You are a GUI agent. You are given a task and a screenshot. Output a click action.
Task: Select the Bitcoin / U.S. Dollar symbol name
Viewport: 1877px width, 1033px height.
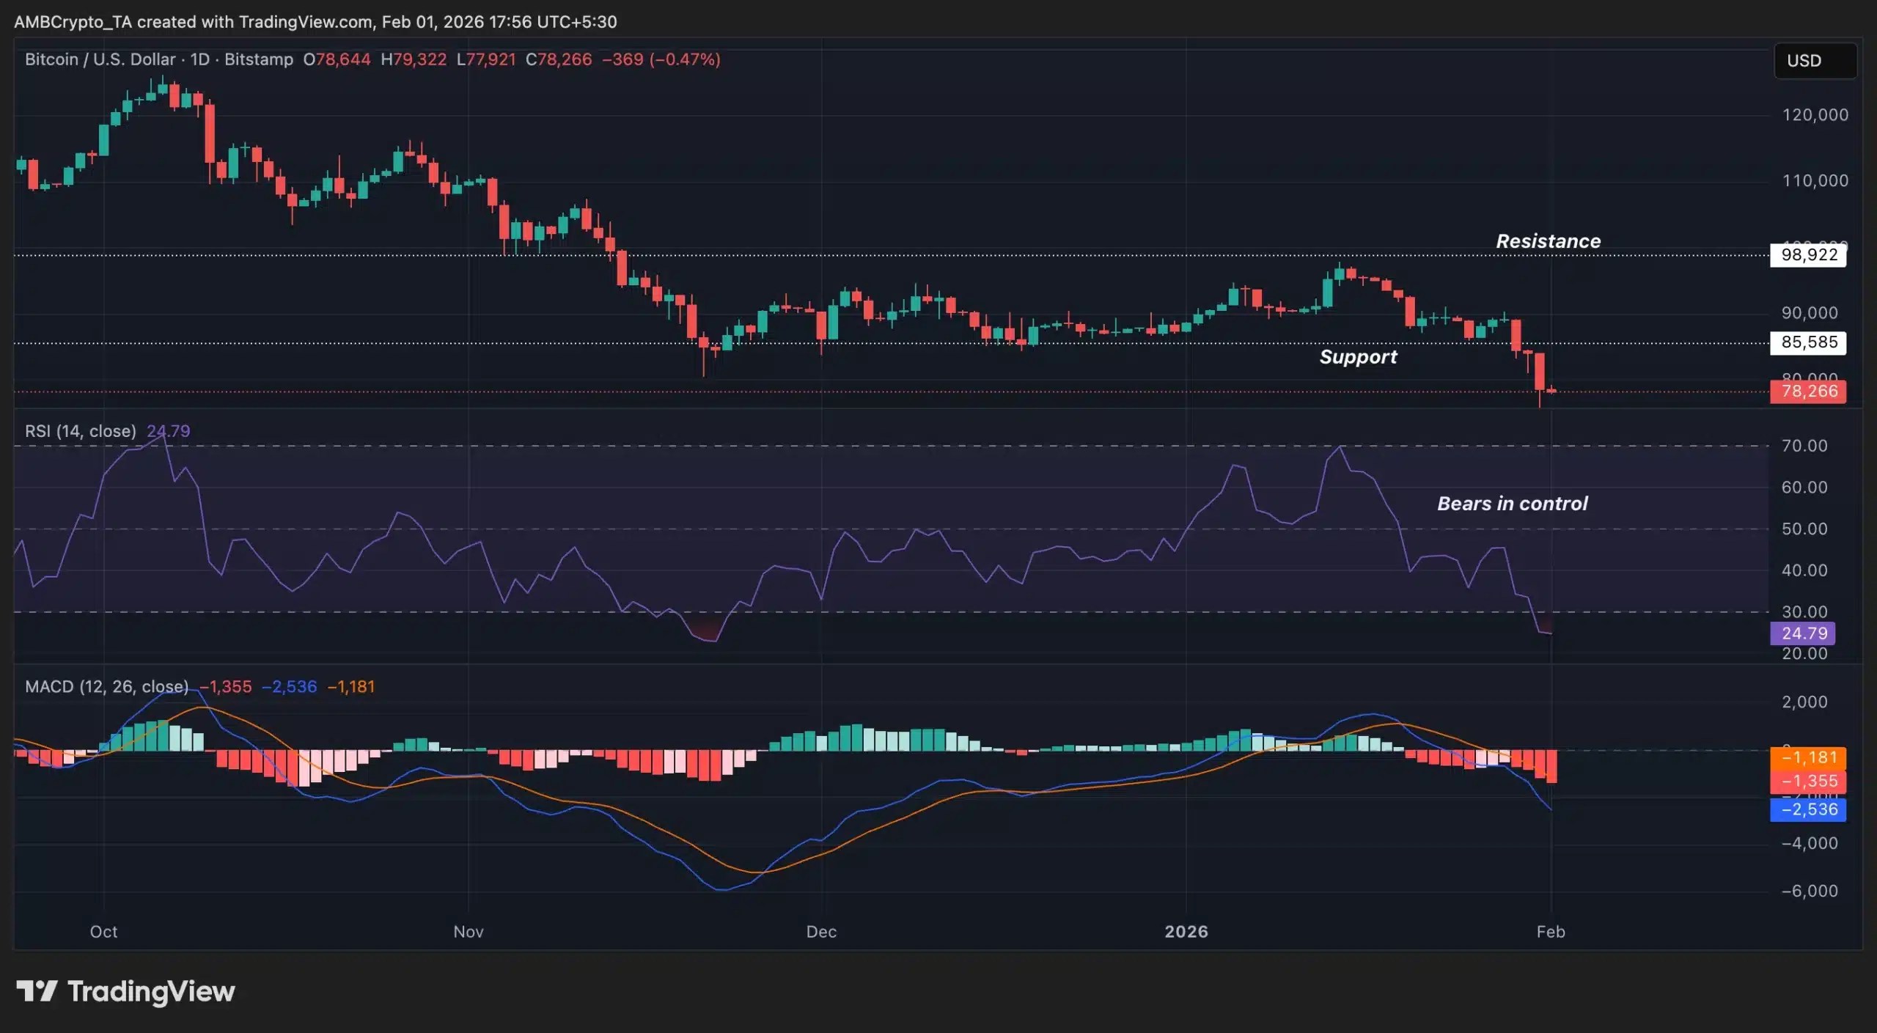100,60
